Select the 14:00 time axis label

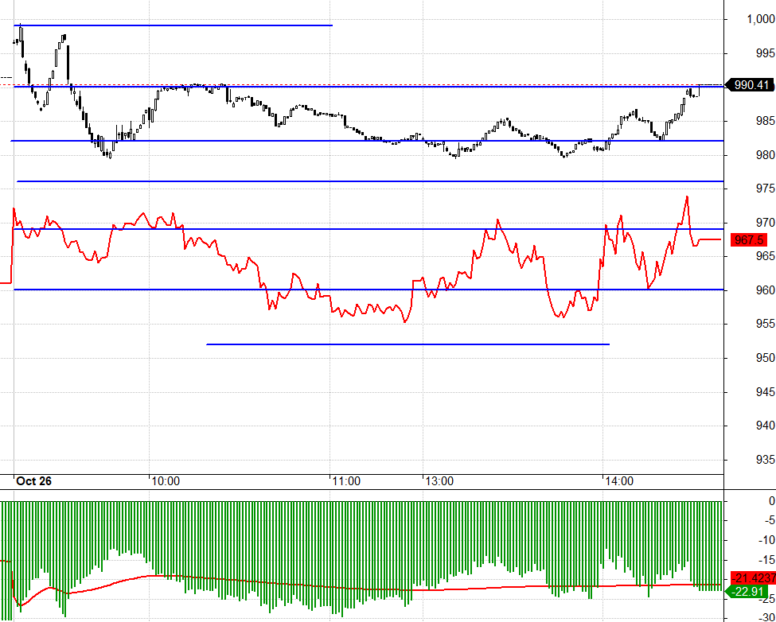619,480
